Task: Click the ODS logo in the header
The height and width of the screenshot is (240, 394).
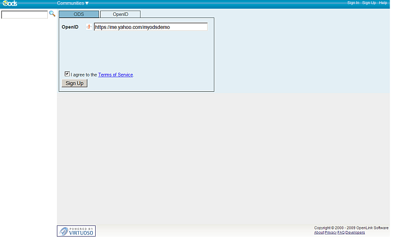Action: tap(10, 3)
